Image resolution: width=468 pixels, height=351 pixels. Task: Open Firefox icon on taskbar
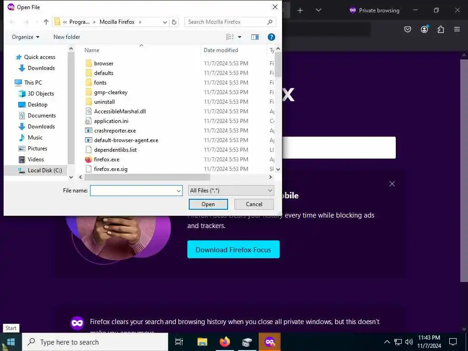[225, 342]
